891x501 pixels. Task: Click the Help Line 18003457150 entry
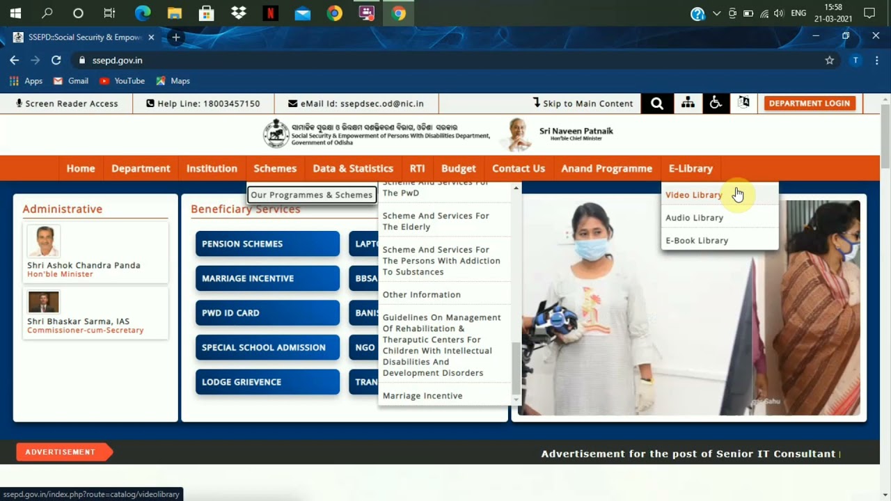(x=203, y=104)
